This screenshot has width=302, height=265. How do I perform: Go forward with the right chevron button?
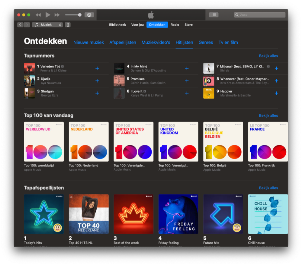[27, 25]
